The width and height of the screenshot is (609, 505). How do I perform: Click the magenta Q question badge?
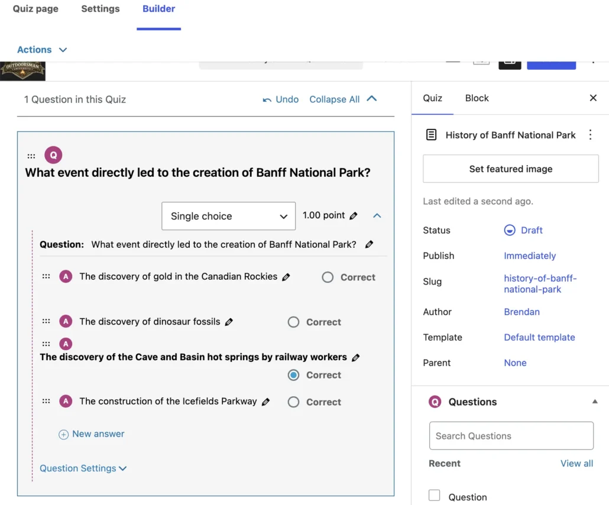pyautogui.click(x=53, y=155)
